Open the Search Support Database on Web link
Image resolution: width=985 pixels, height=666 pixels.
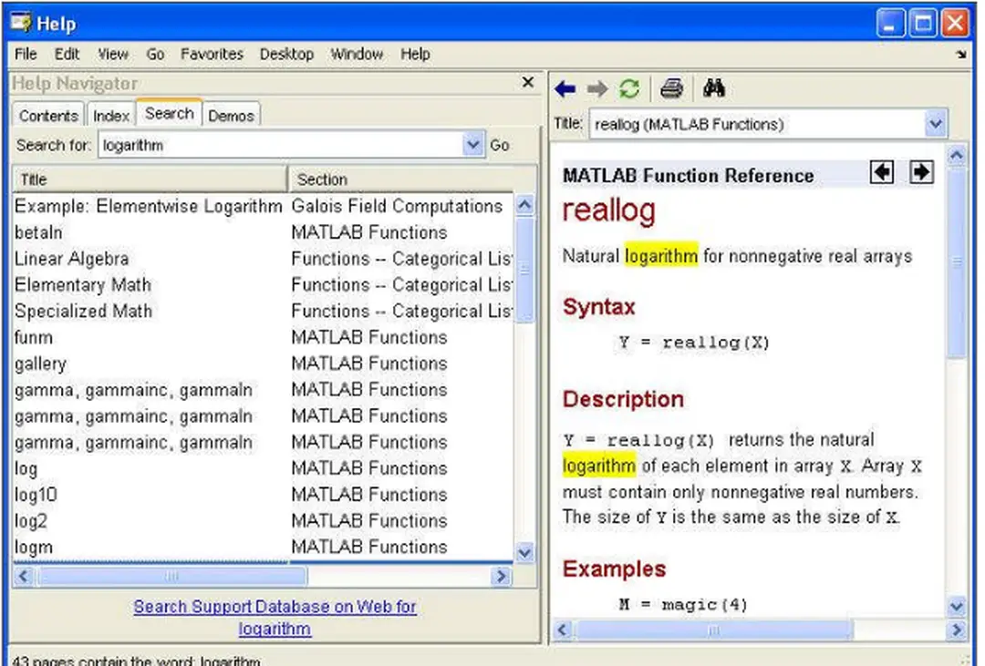pyautogui.click(x=275, y=607)
